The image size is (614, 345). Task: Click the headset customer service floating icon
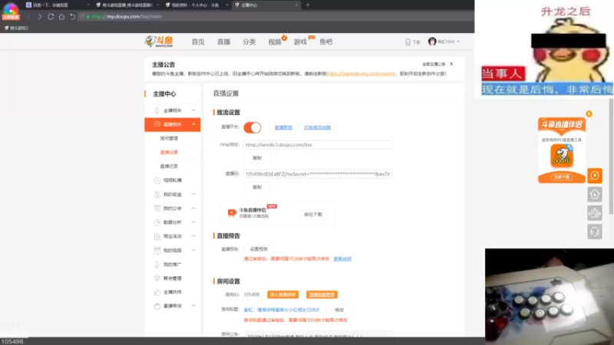tap(594, 232)
